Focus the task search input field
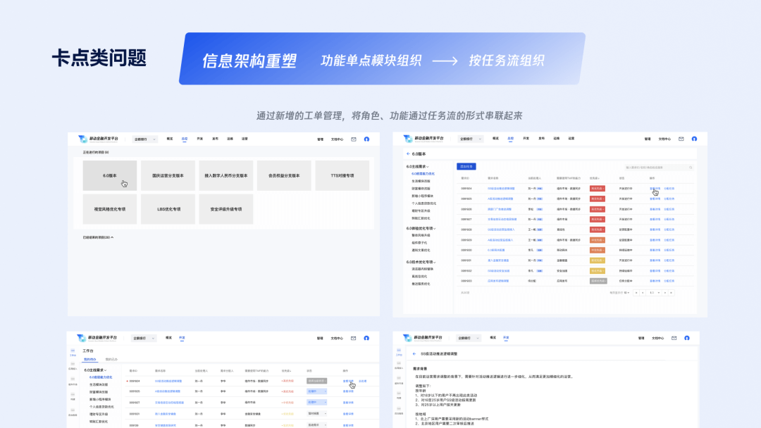The height and width of the screenshot is (428, 761). (x=659, y=168)
